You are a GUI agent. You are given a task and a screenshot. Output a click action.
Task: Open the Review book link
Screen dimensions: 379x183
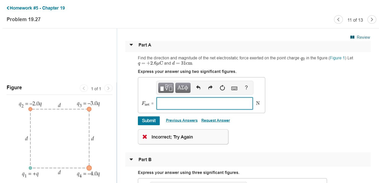coord(360,37)
